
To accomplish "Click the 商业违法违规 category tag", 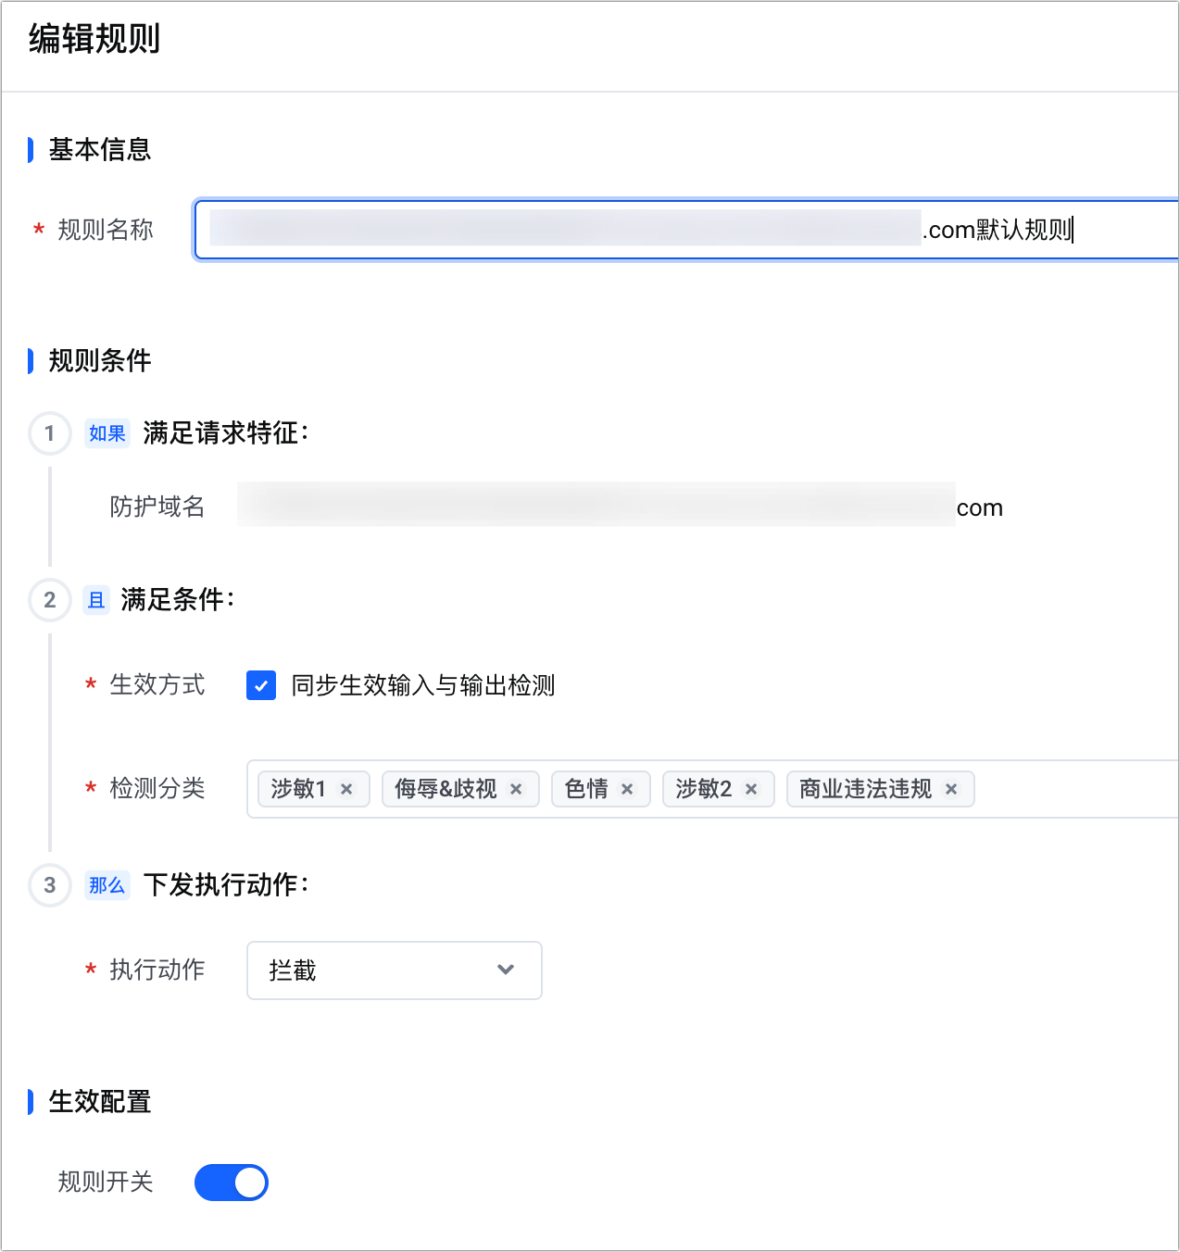I will (x=866, y=789).
